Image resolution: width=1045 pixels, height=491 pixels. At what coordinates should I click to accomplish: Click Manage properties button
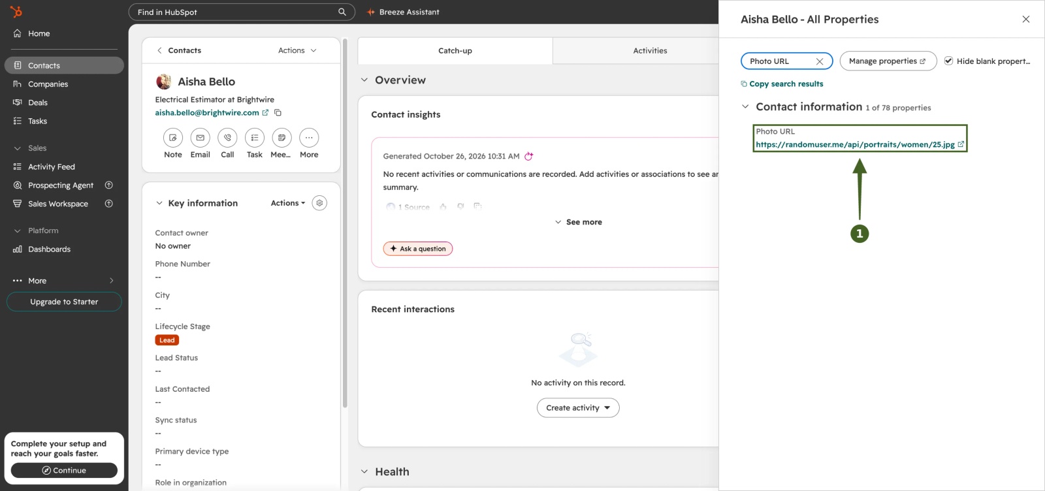coord(888,61)
